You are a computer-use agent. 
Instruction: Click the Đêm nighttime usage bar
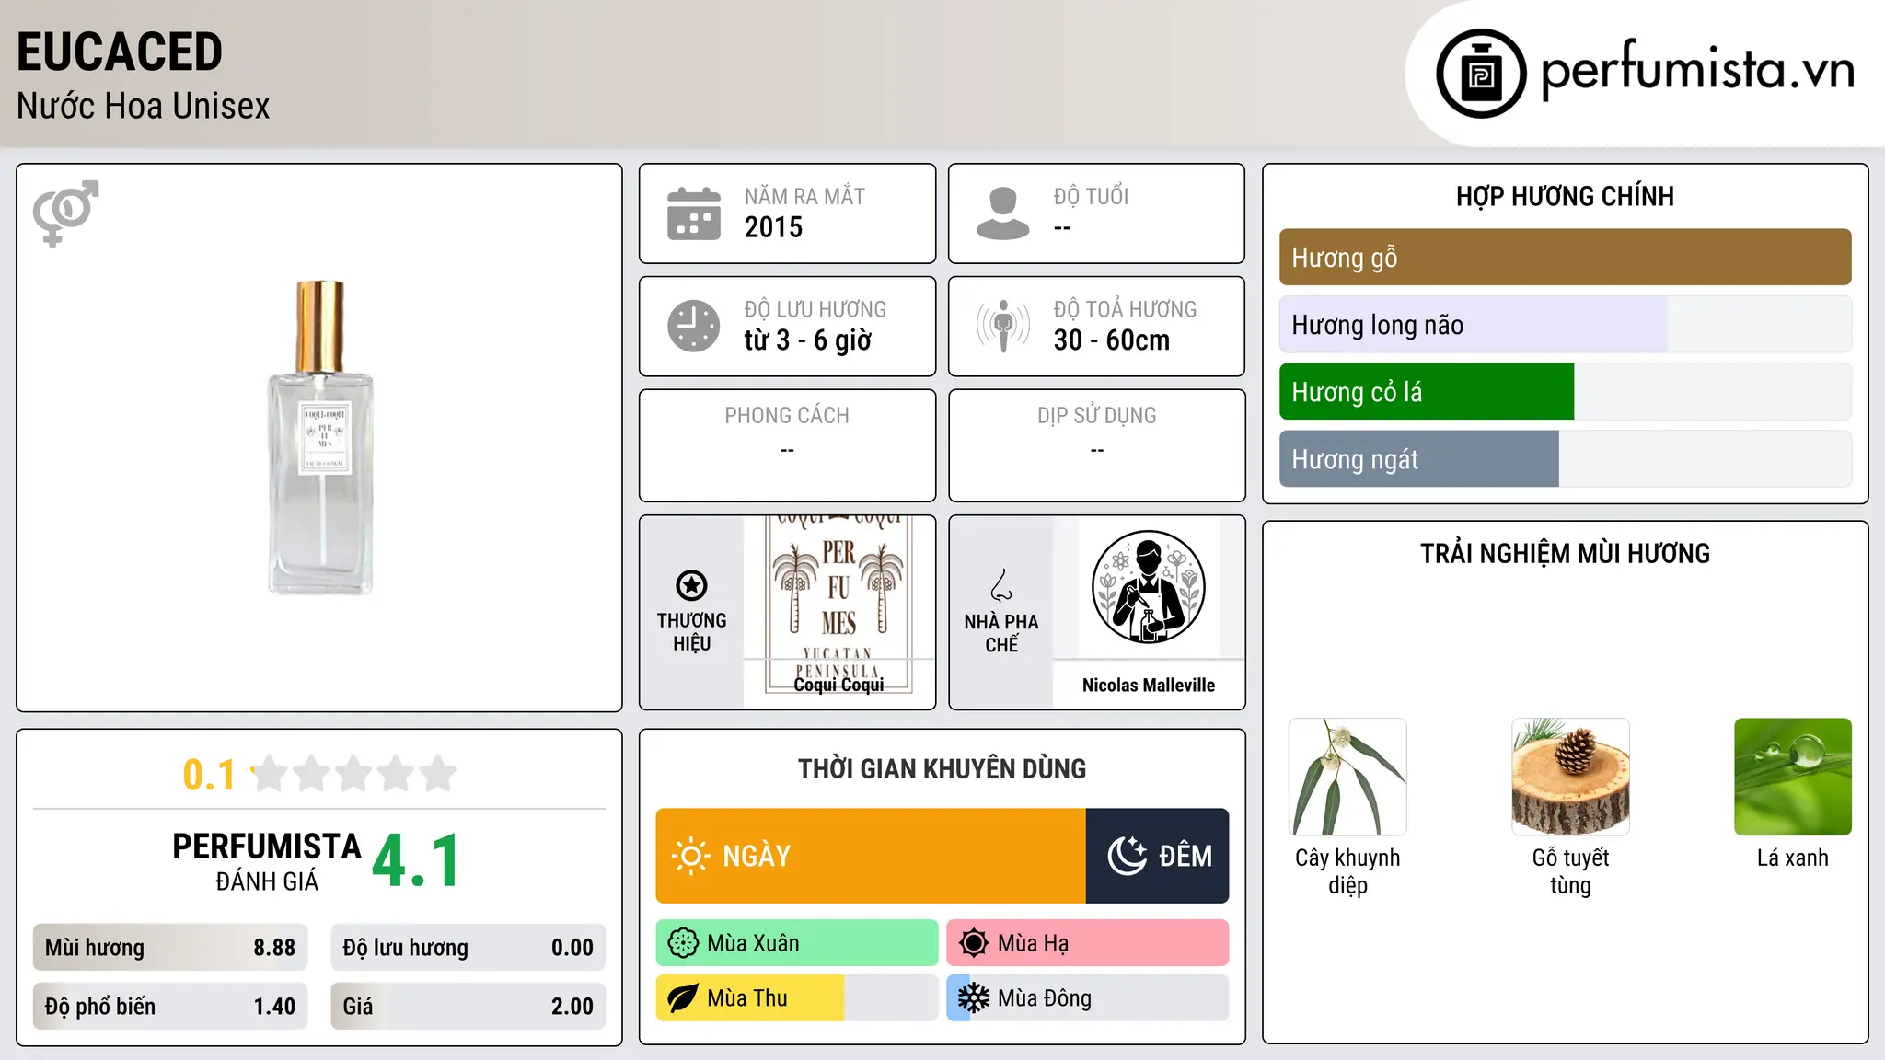coord(1157,856)
